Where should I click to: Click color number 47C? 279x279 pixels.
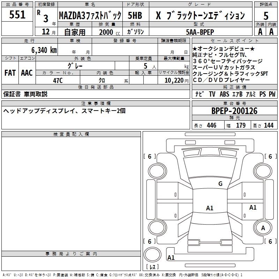(58, 81)
